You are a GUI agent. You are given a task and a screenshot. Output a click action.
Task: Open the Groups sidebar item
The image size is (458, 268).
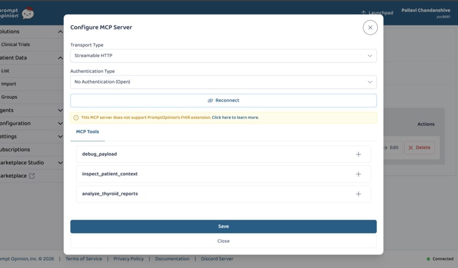pyautogui.click(x=9, y=97)
